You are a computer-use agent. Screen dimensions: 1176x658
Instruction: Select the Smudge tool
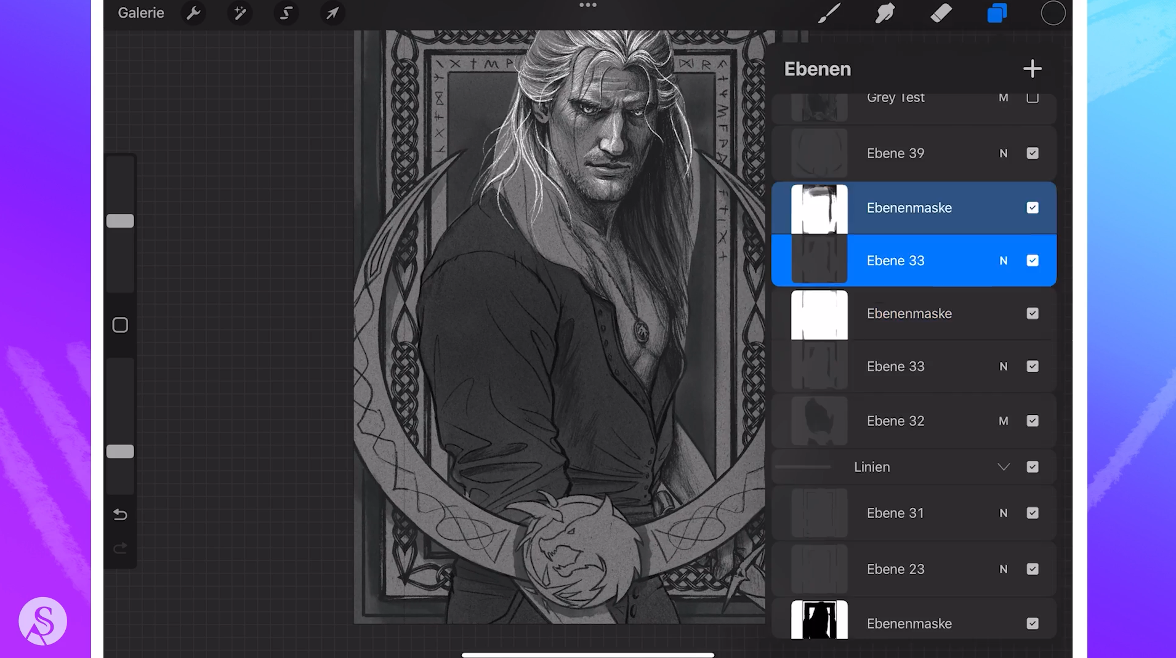coord(885,13)
